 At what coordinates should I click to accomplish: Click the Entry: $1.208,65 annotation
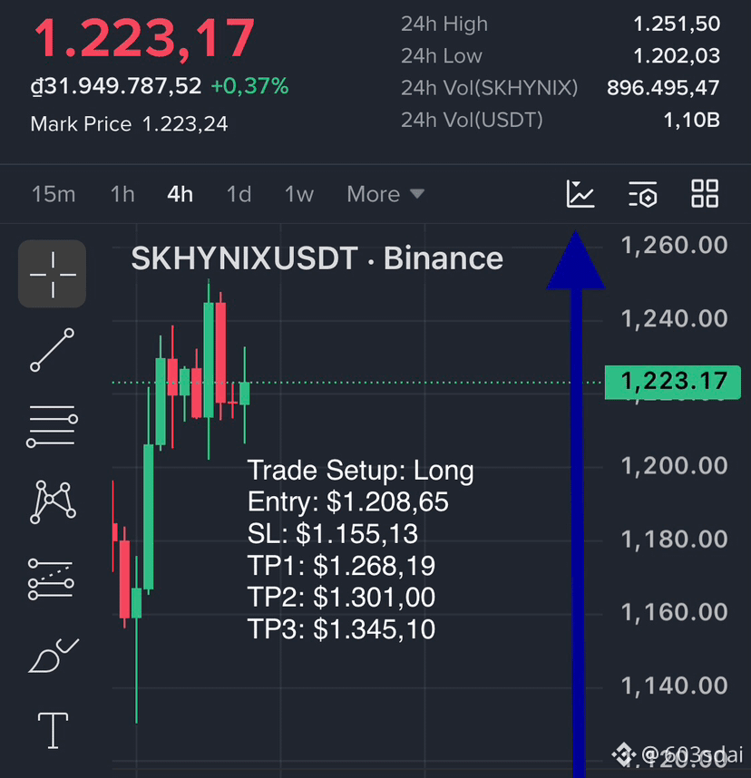(x=348, y=502)
